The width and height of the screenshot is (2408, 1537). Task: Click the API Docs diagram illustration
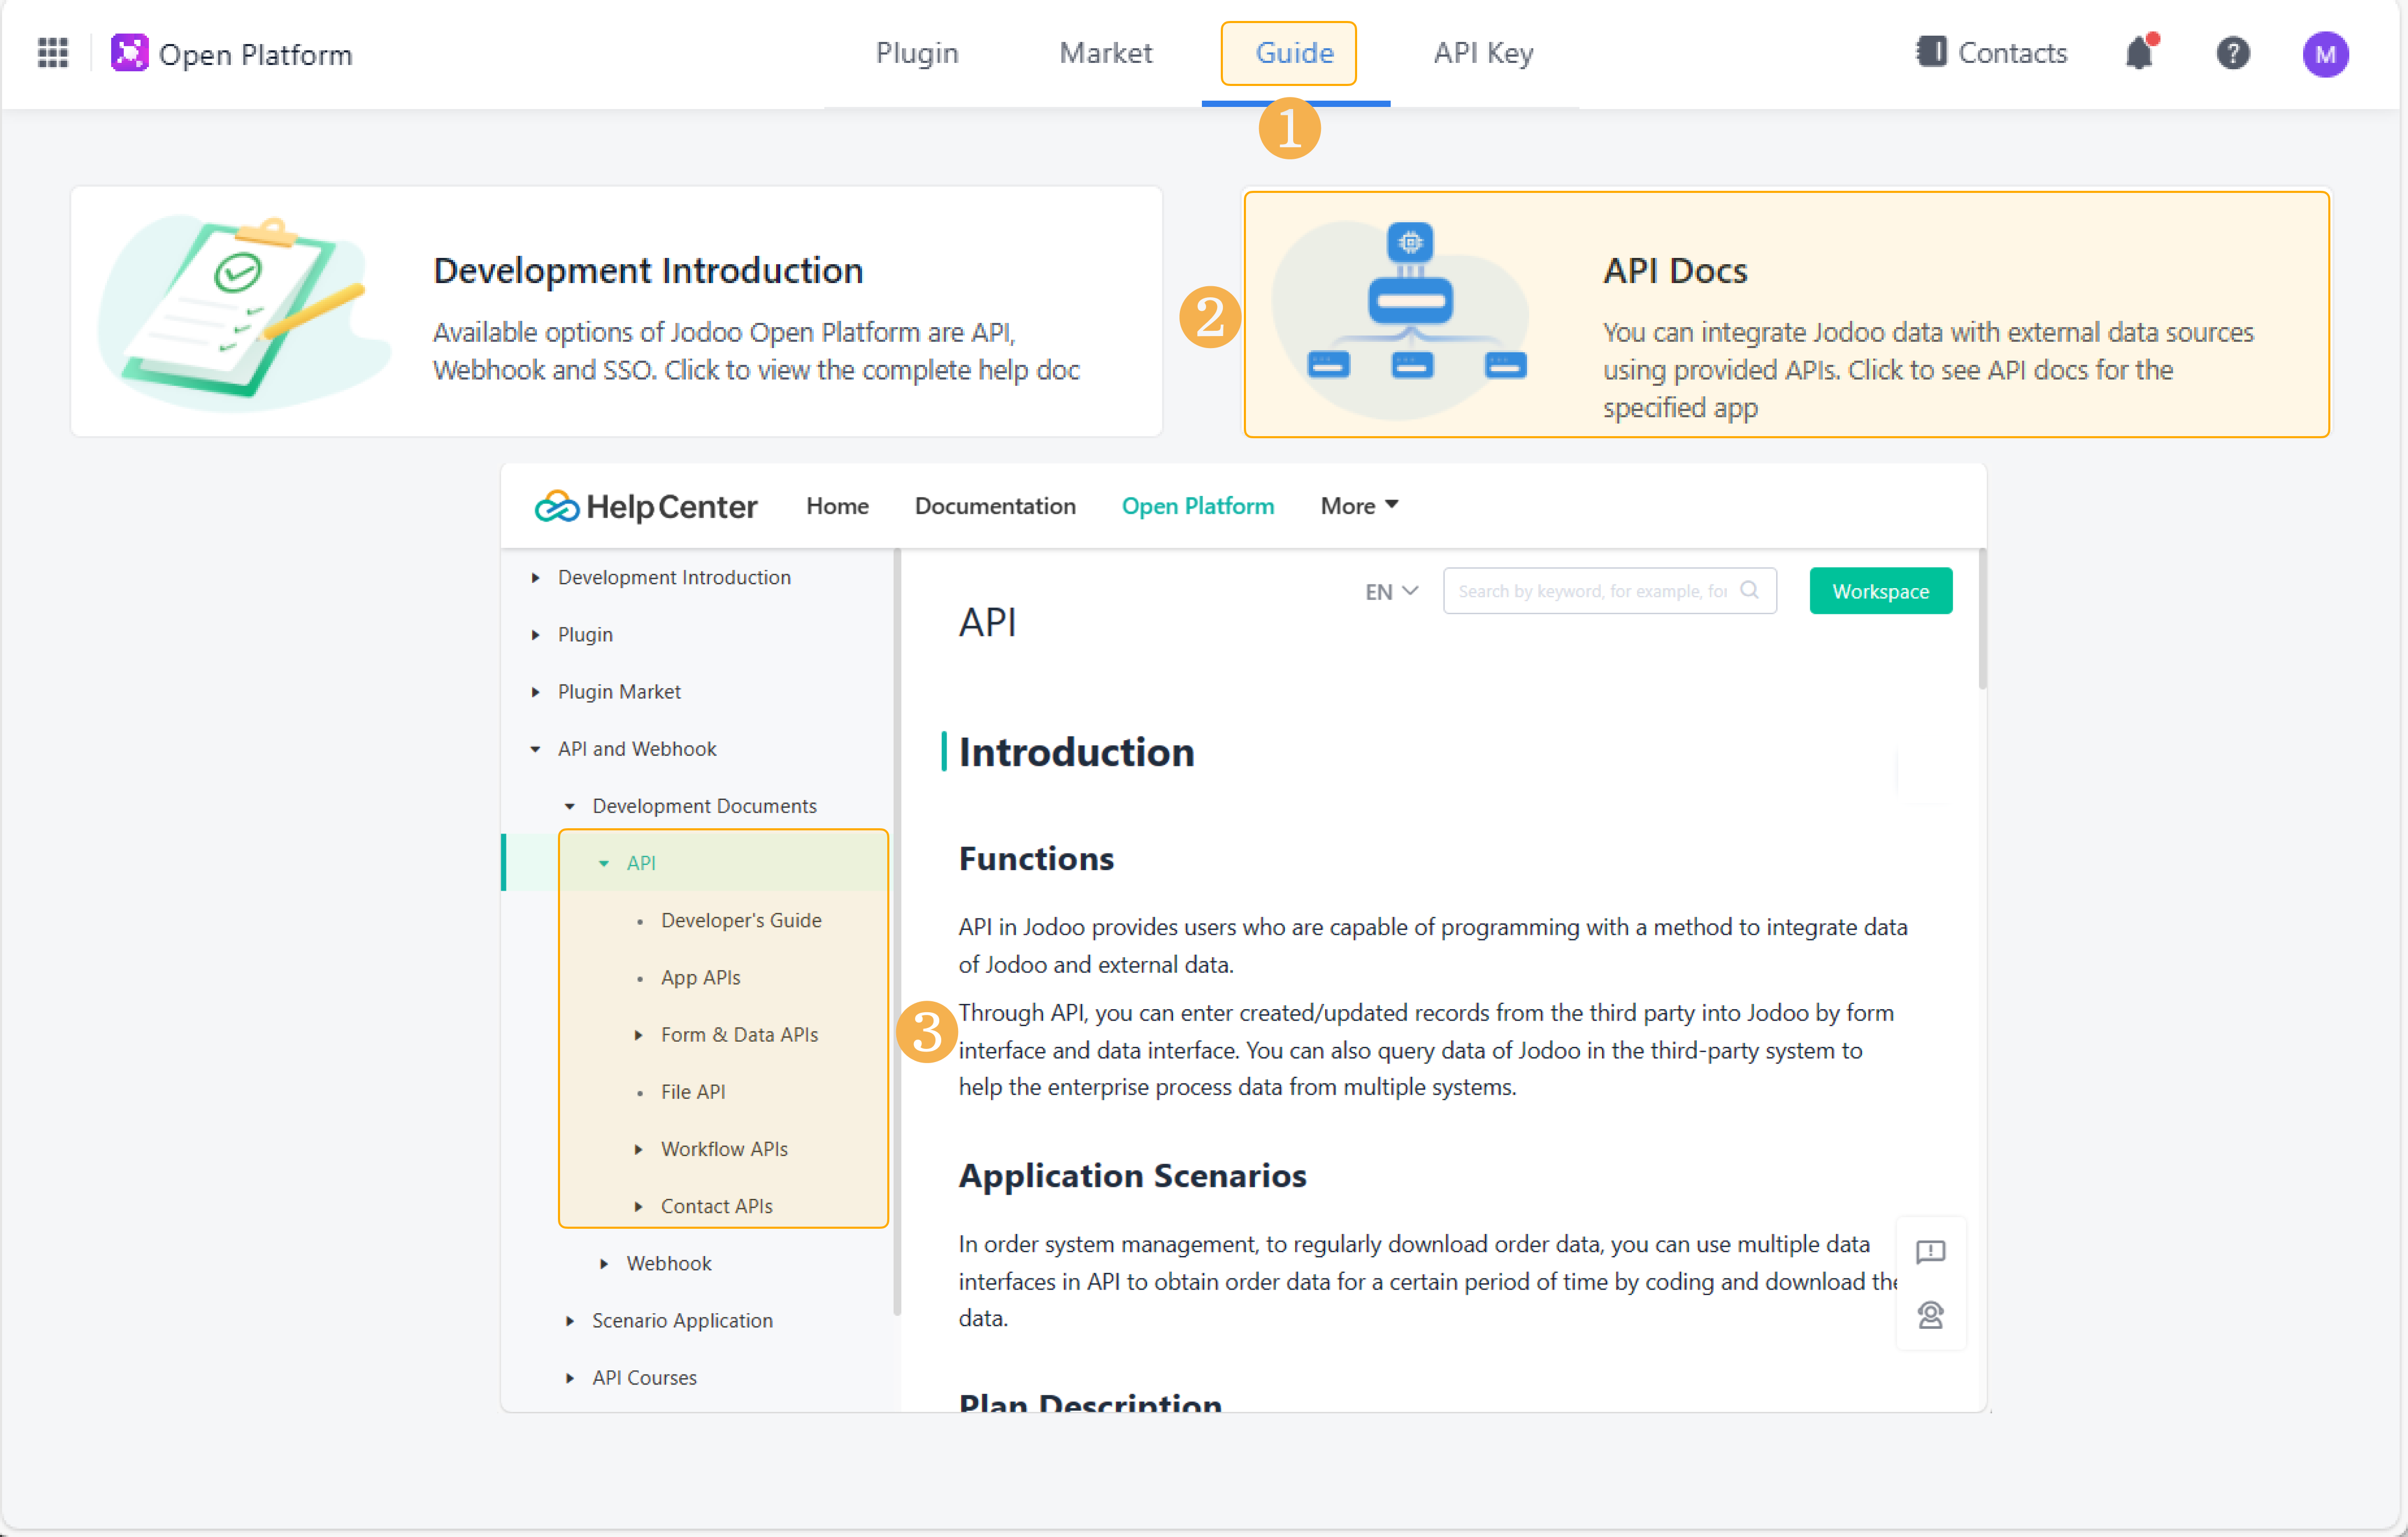[x=1400, y=320]
